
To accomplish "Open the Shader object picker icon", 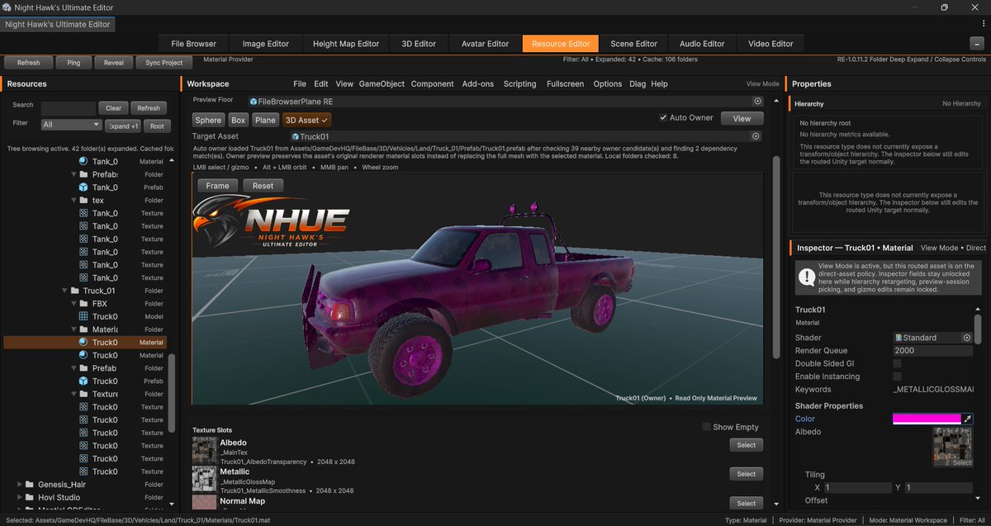I will 967,338.
